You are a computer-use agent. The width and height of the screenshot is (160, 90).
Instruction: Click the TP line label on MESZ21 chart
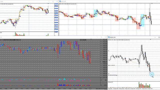(x=109, y=73)
